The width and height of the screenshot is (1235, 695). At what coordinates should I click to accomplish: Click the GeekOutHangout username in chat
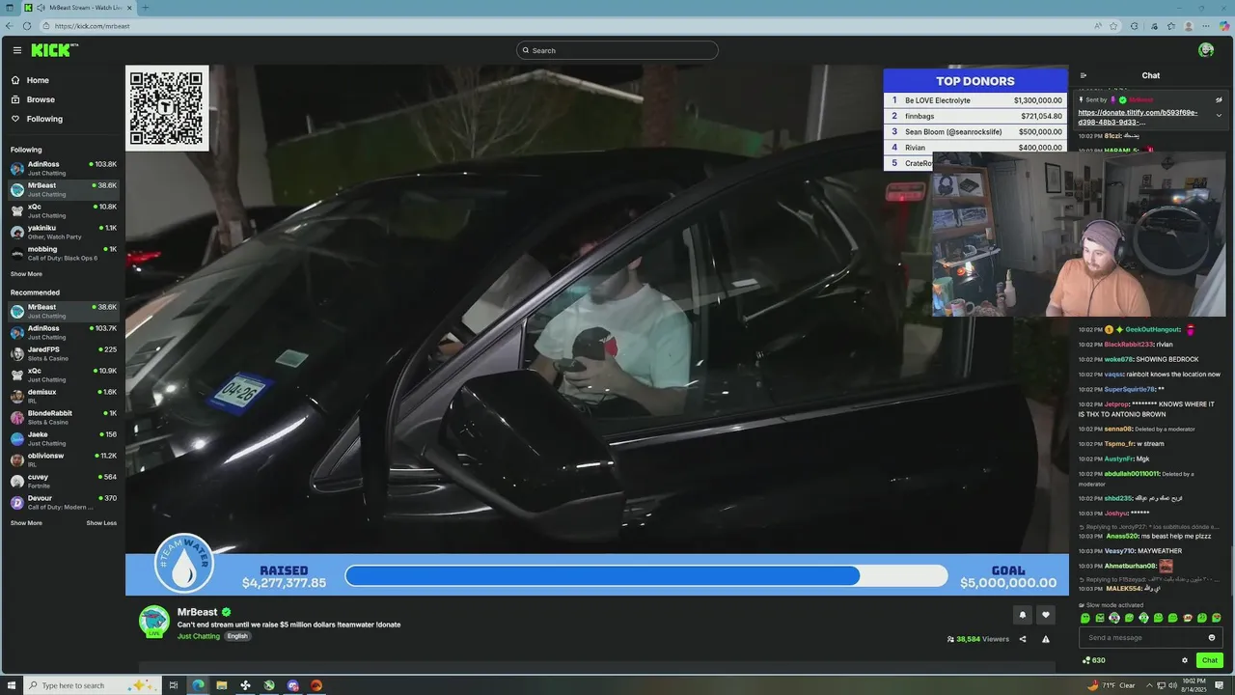click(1153, 330)
